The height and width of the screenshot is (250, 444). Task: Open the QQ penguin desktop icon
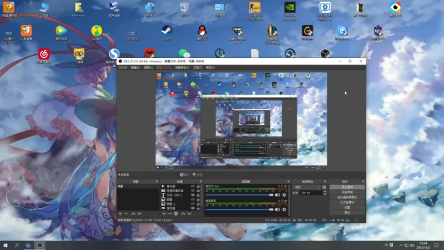202,31
